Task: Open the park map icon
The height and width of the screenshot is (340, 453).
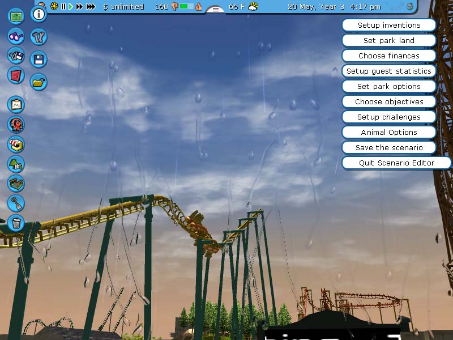Action: point(16,16)
